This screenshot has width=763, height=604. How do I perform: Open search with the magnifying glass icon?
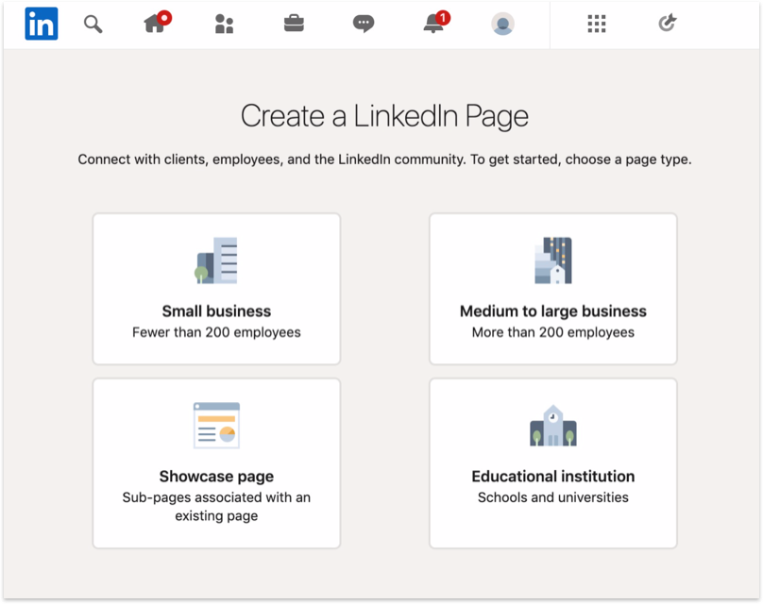(x=93, y=24)
